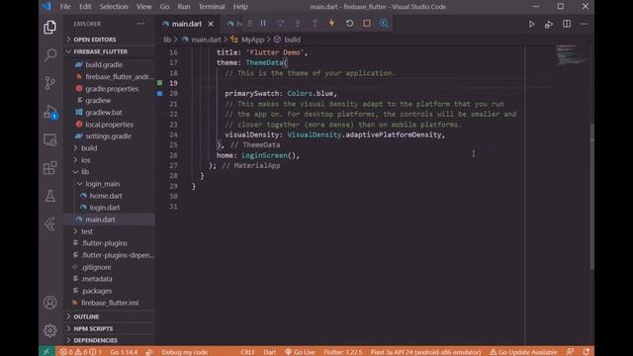633x356 pixels.
Task: Click the remote window indicator in status bar
Action: pos(46,352)
